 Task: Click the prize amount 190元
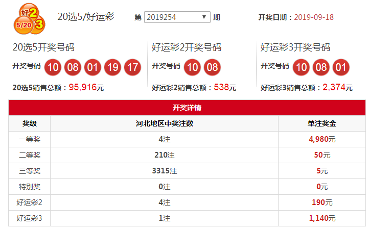[322, 202]
